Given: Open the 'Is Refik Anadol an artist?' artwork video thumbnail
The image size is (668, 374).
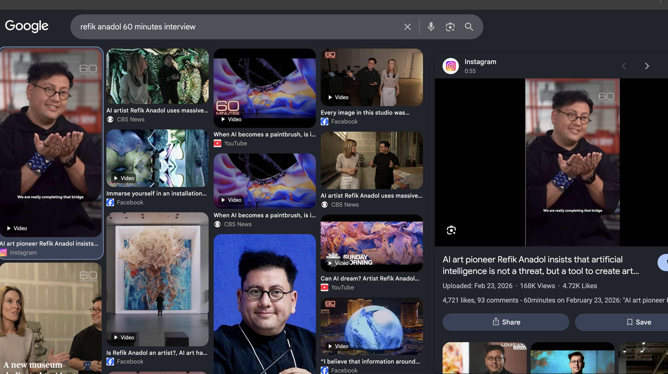Looking at the screenshot, I should coord(157,279).
